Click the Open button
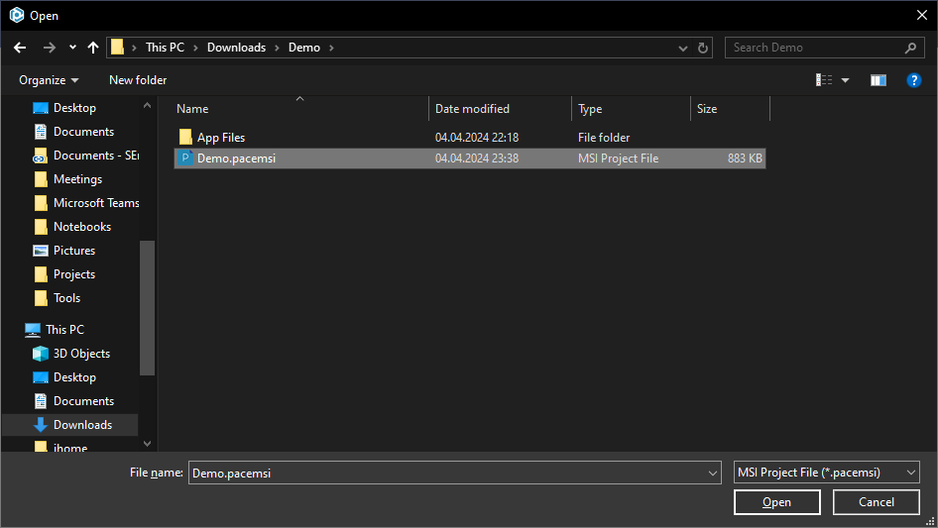Viewport: 938px width, 528px height. 776,502
